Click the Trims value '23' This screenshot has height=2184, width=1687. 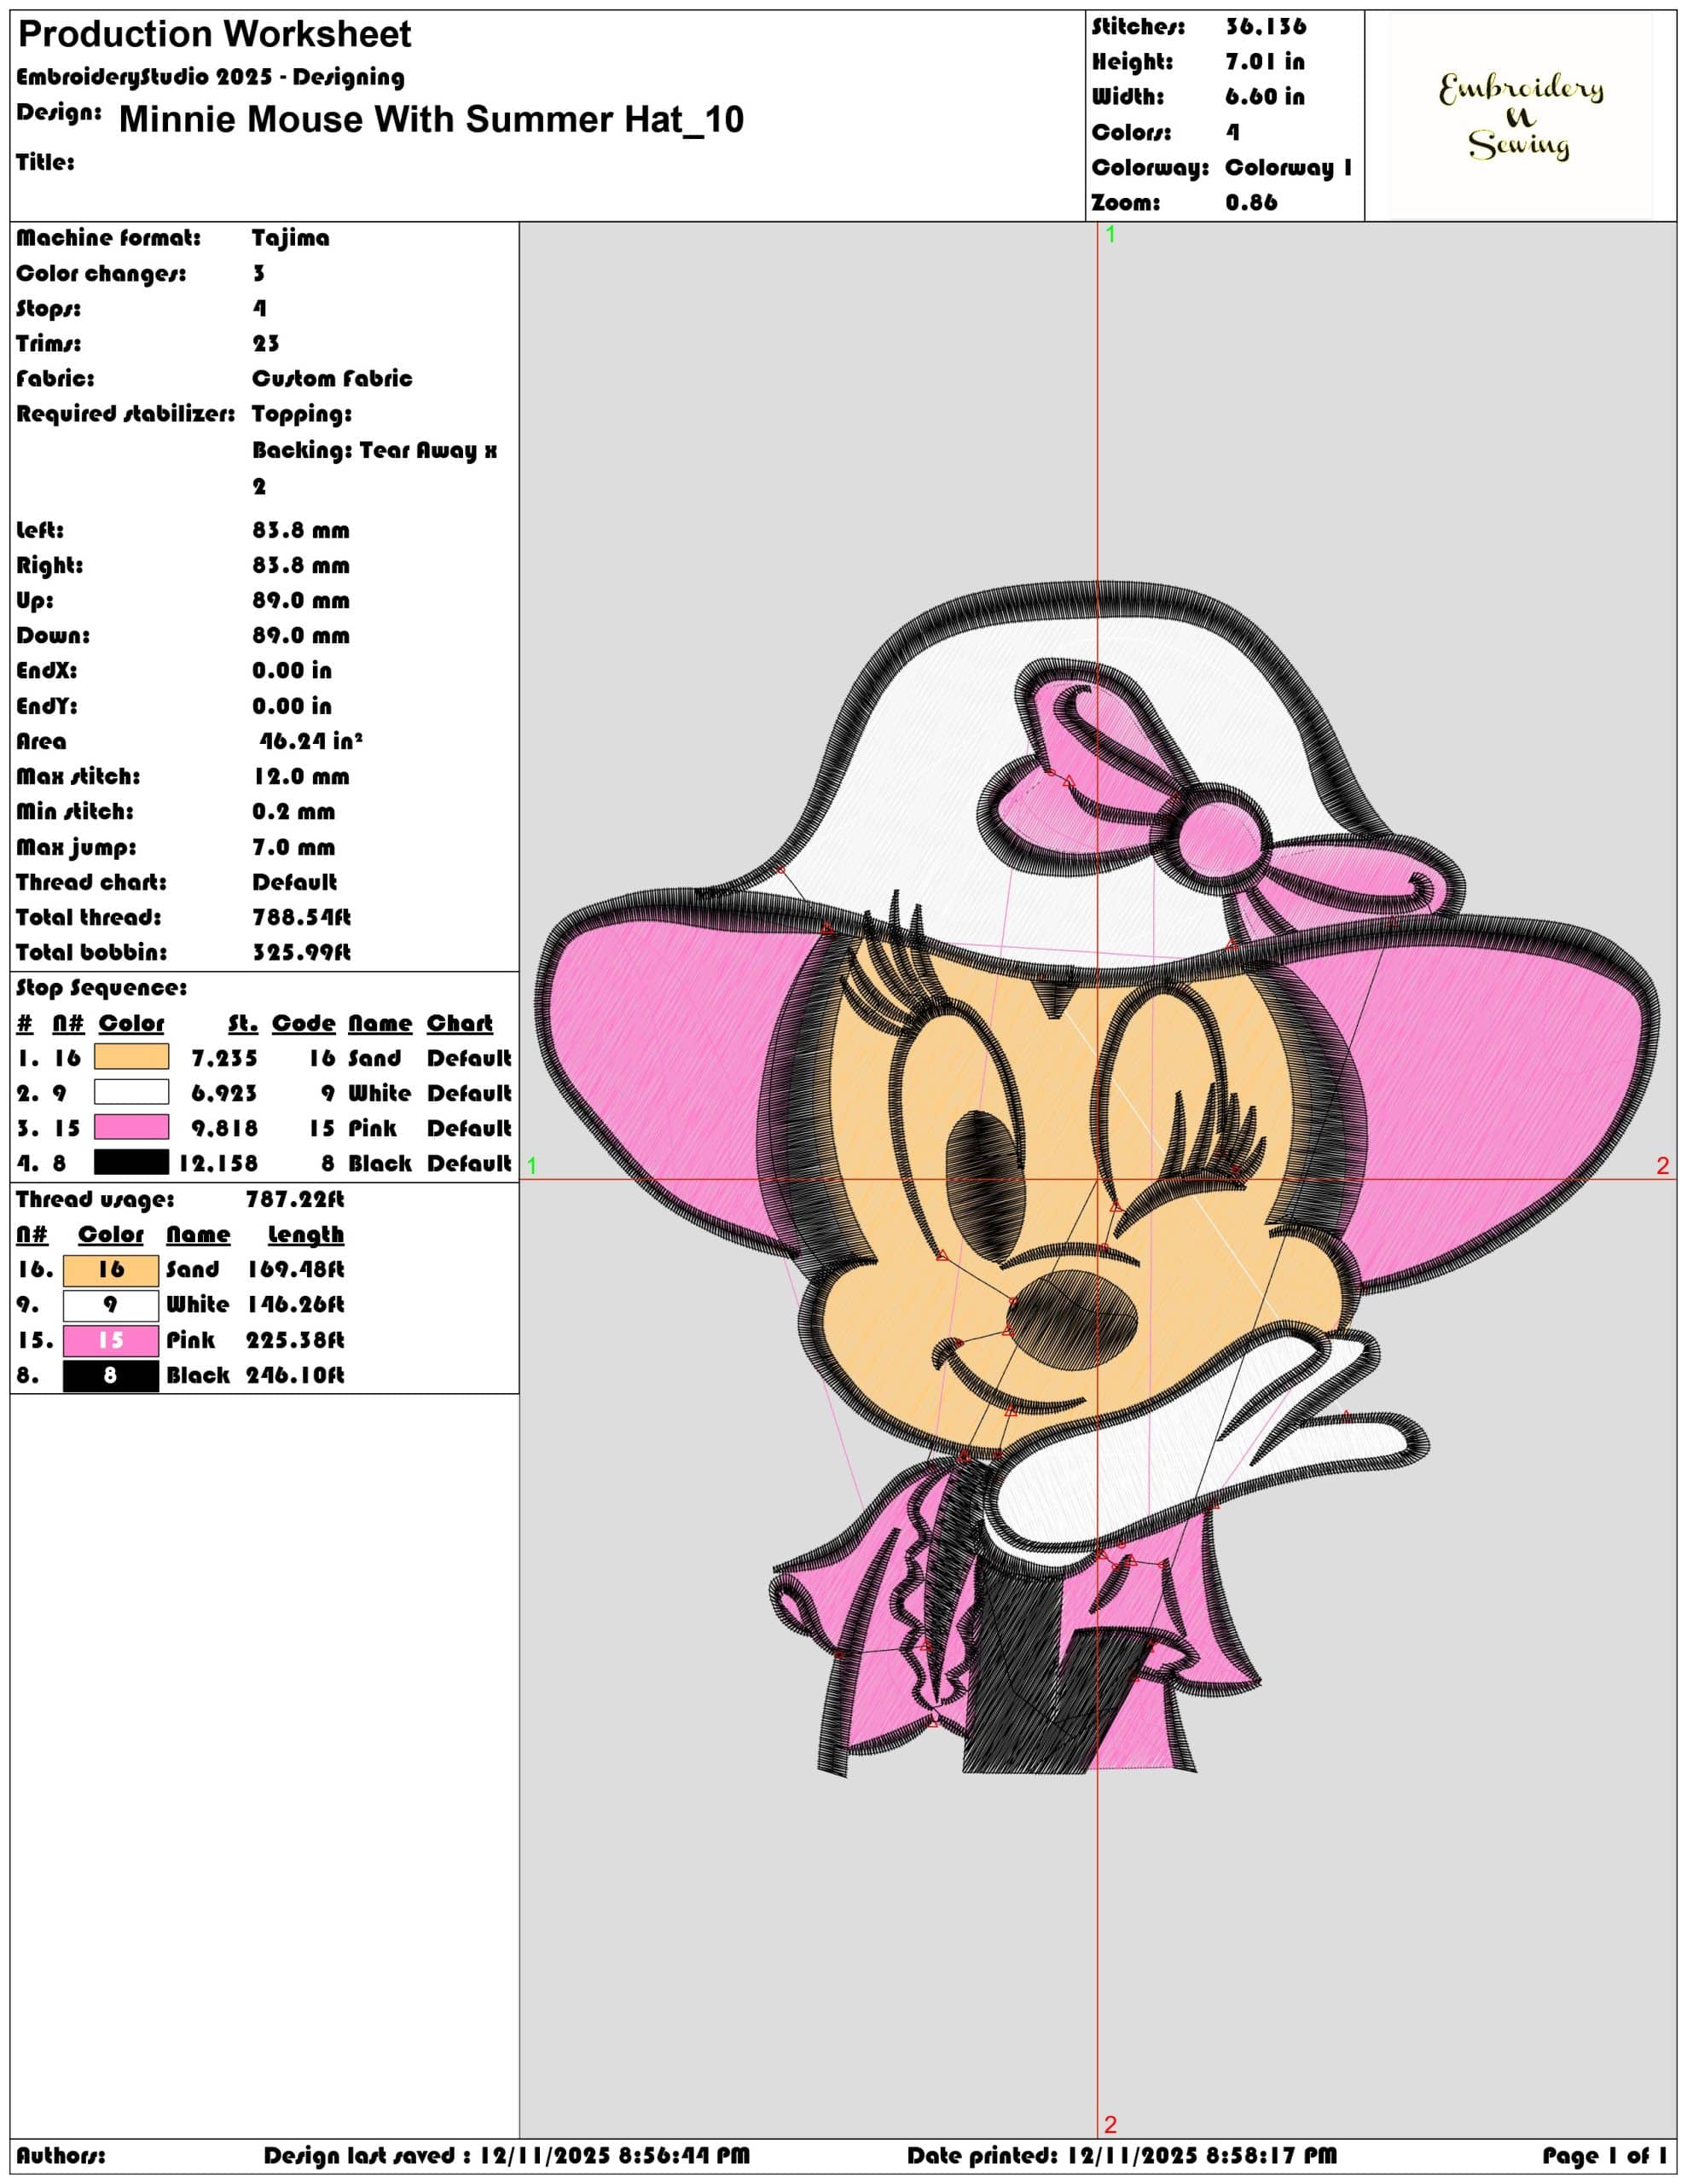[265, 344]
